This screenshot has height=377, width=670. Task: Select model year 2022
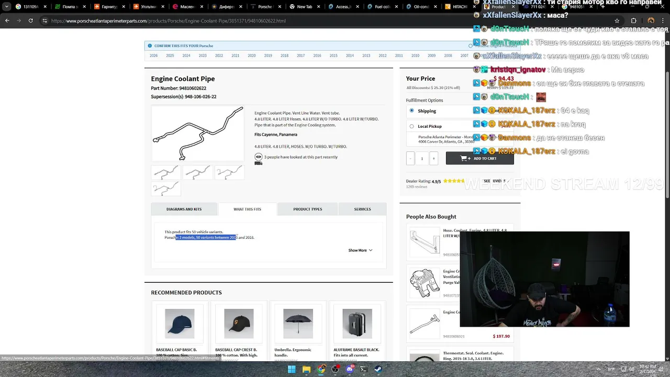pyautogui.click(x=219, y=56)
